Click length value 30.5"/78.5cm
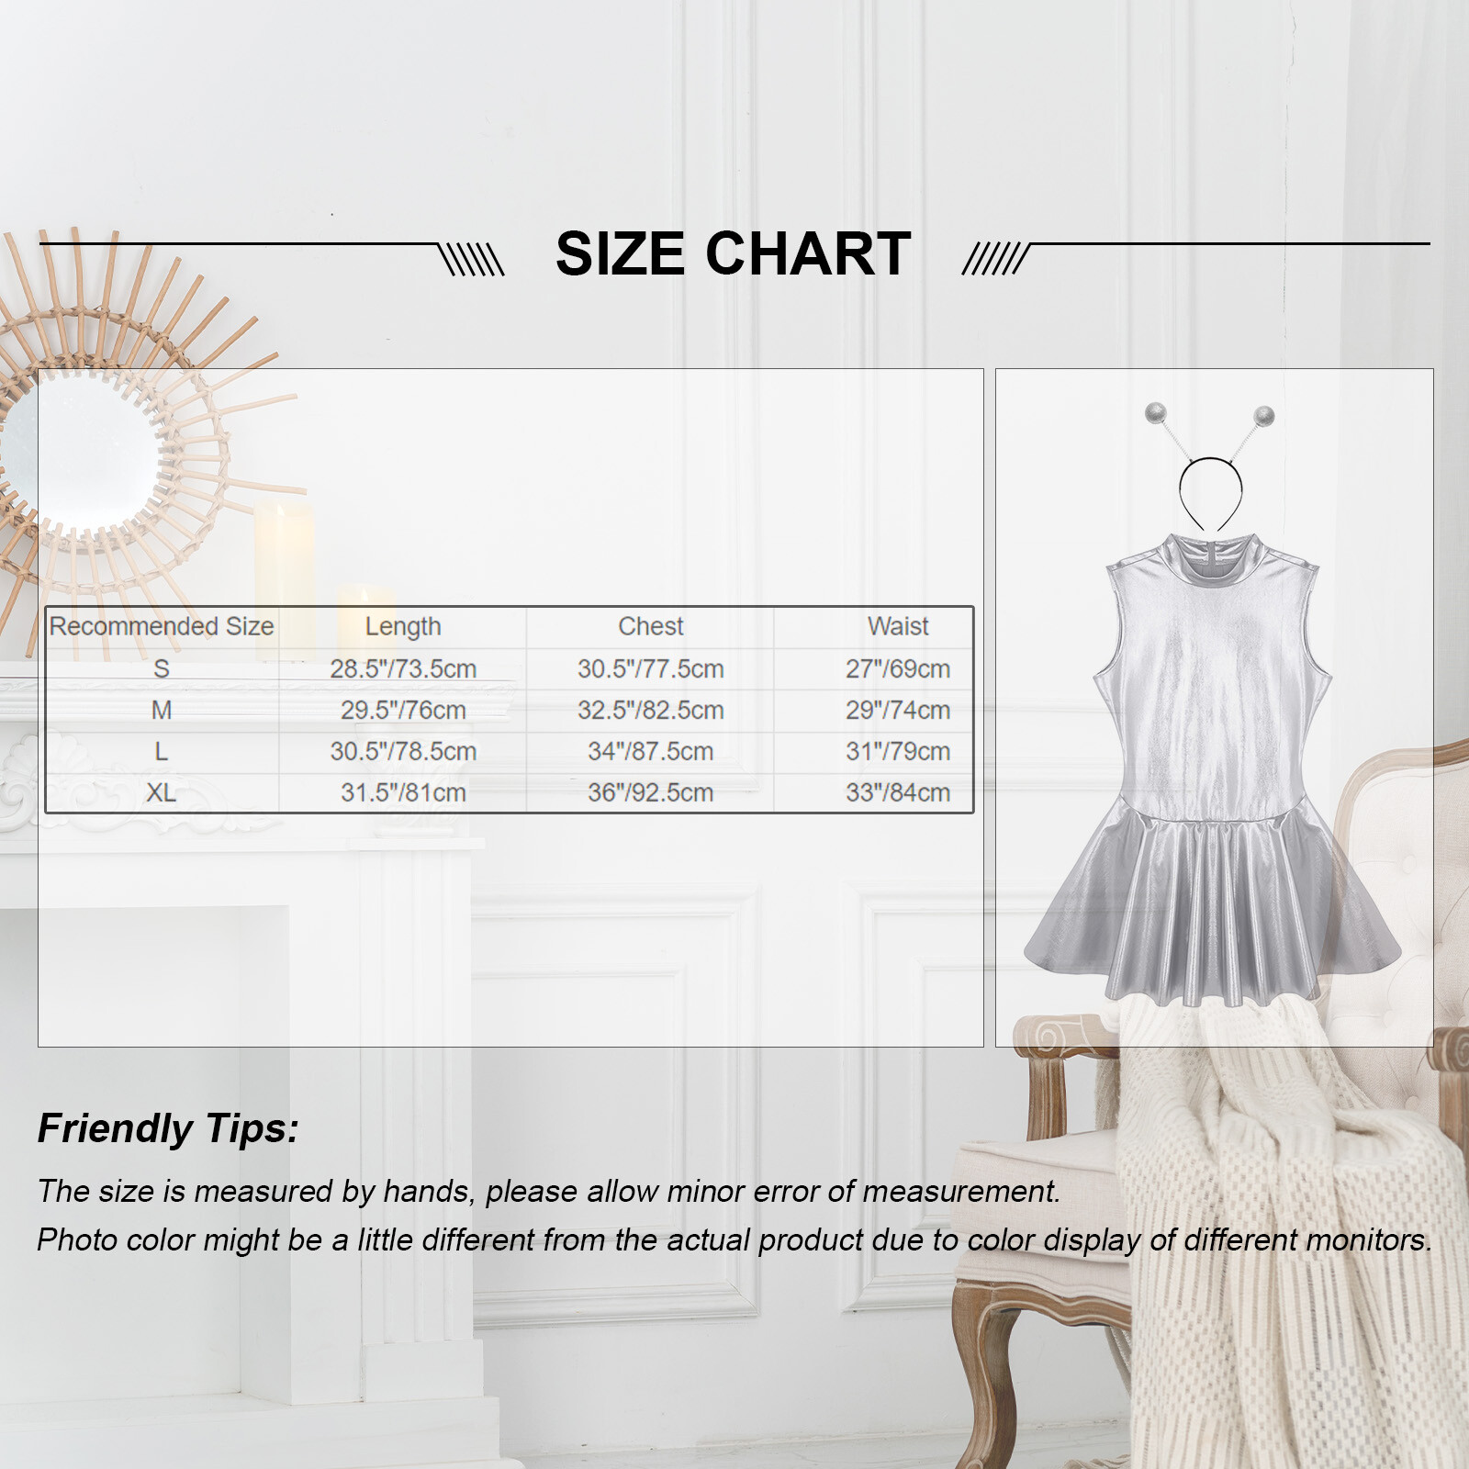Image resolution: width=1469 pixels, height=1469 pixels. 403,751
